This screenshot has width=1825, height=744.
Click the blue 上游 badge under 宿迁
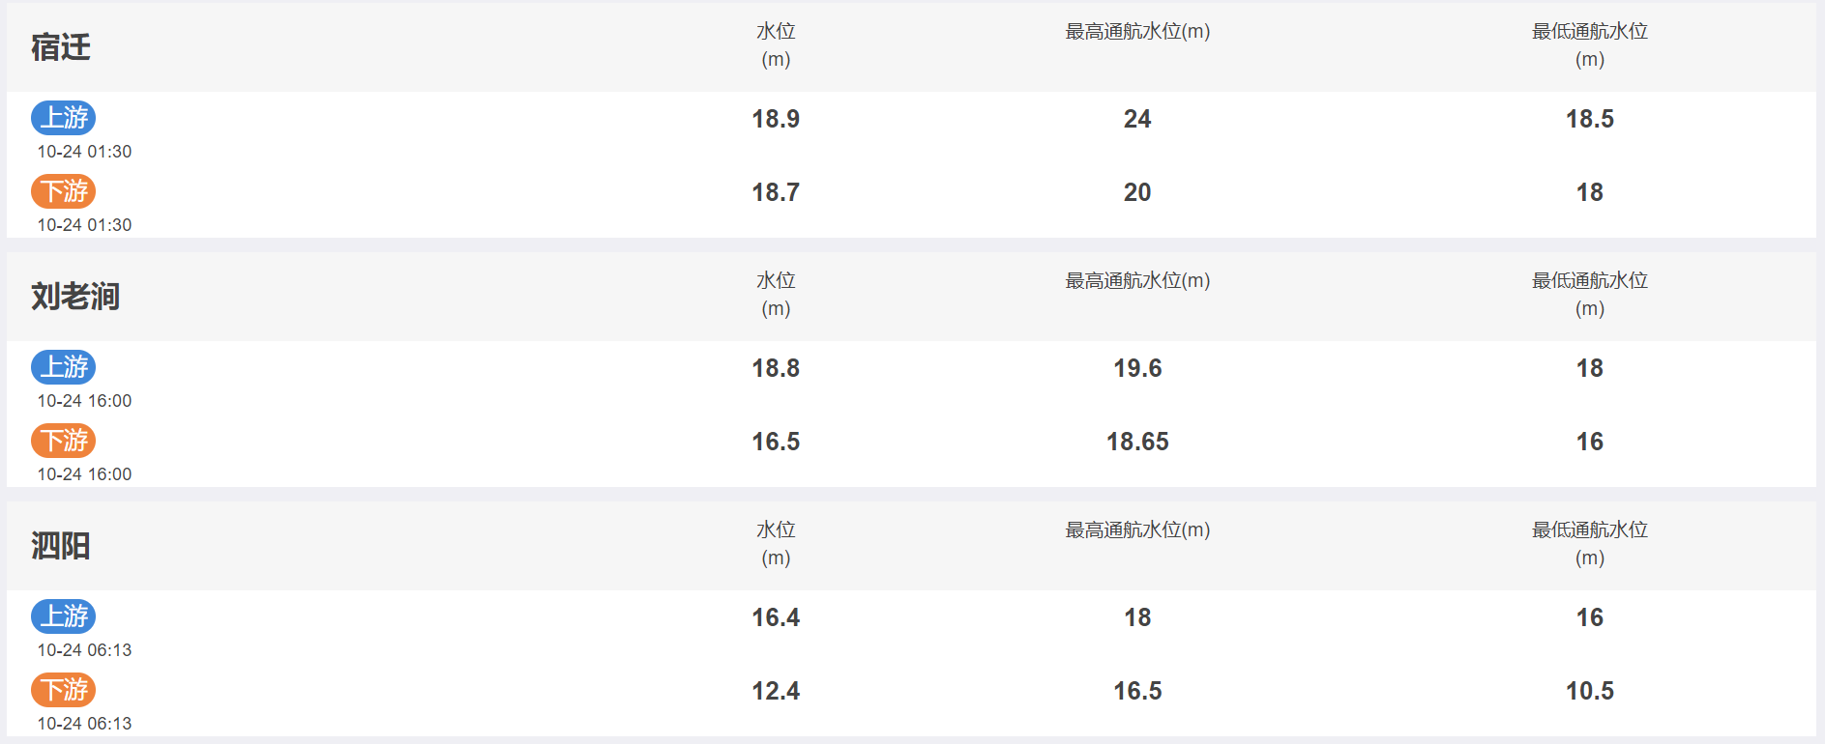point(63,118)
